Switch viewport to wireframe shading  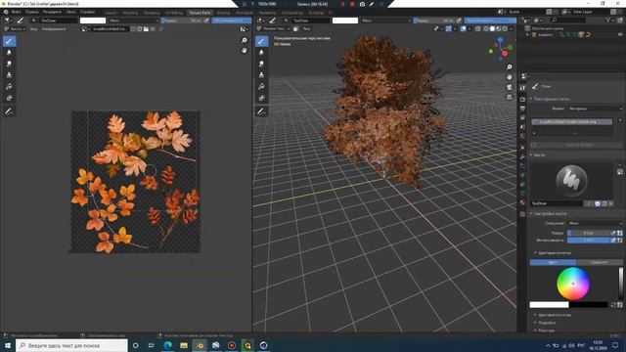coord(486,28)
